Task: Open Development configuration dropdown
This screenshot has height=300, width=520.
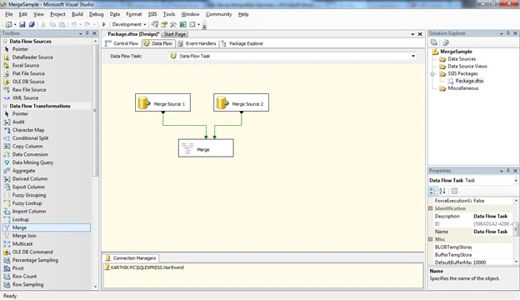Action: click(x=145, y=24)
